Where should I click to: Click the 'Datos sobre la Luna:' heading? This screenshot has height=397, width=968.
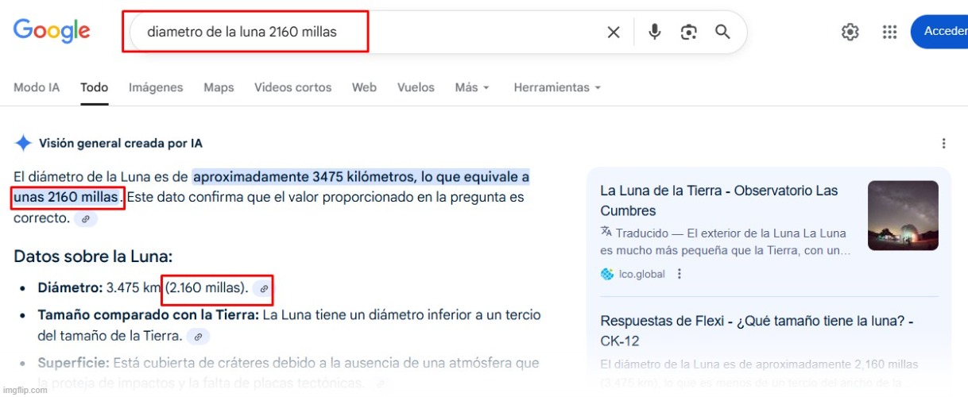(x=93, y=256)
